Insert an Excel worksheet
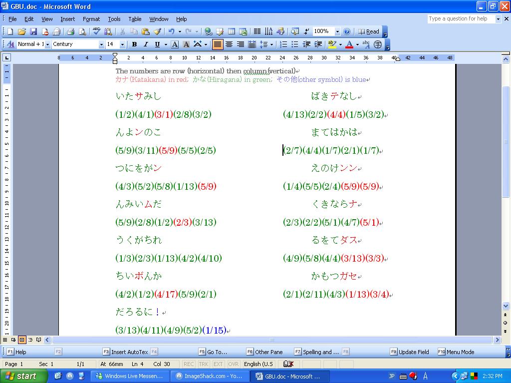Image resolution: width=511 pixels, height=383 pixels. [243, 31]
